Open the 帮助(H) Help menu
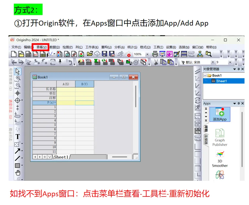249x205 pixels. click(x=211, y=47)
